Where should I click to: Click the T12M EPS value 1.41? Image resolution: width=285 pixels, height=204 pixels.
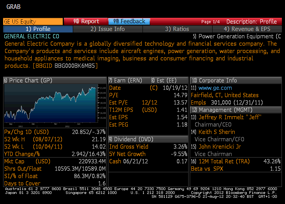182,110
